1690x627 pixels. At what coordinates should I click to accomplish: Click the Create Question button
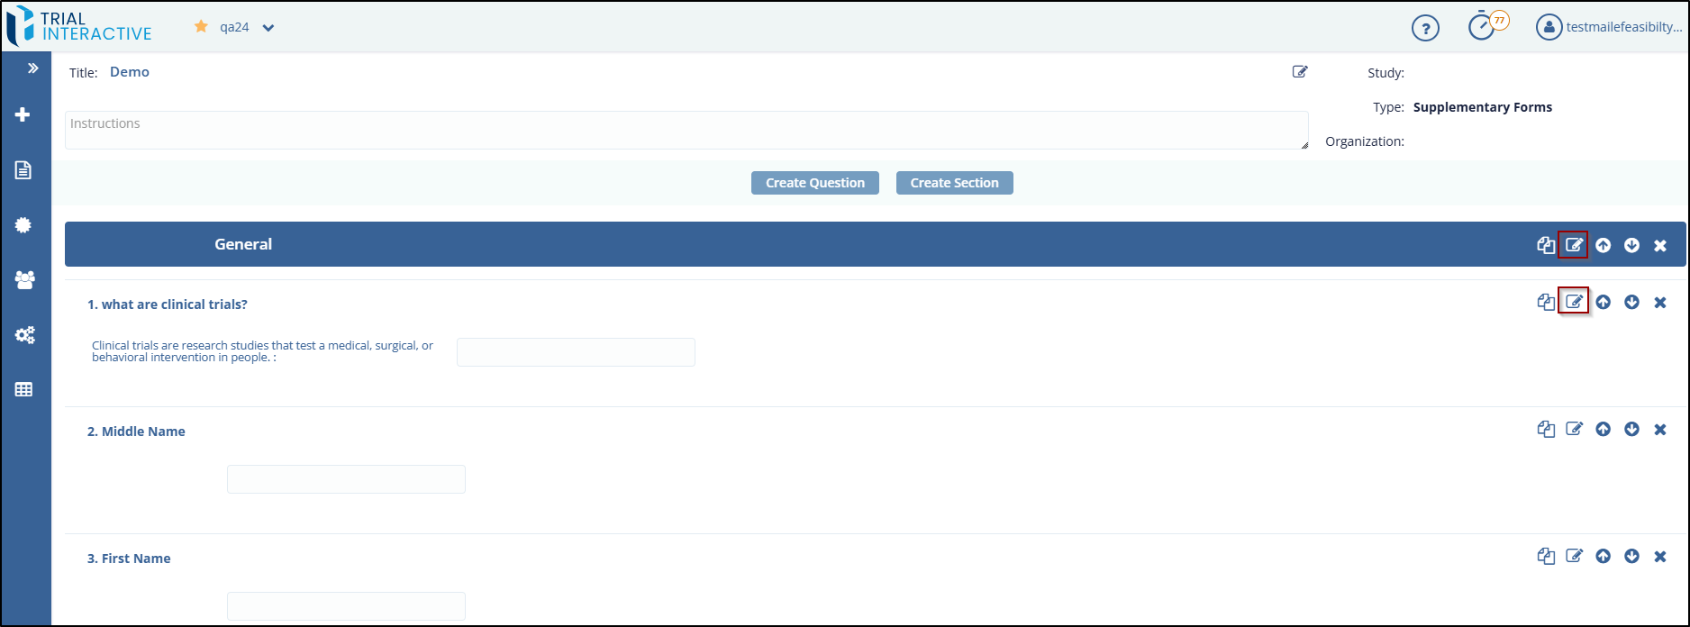[x=814, y=183]
